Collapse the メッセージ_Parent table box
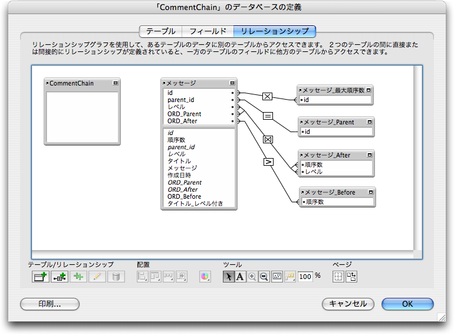Image resolution: width=454 pixels, height=335 pixels. (x=369, y=122)
